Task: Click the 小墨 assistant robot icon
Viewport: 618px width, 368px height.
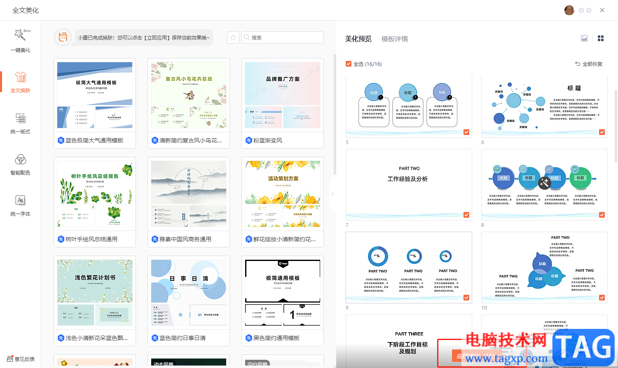Action: click(63, 37)
